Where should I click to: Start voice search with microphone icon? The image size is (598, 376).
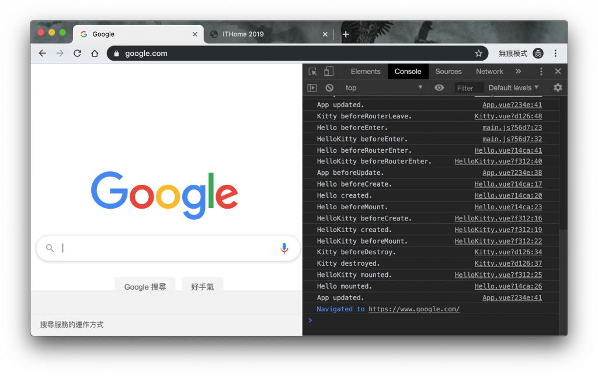point(284,248)
